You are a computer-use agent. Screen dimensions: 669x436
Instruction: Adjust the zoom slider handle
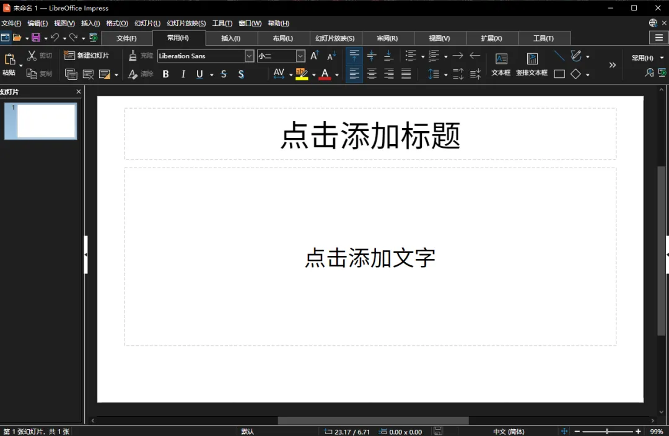606,431
